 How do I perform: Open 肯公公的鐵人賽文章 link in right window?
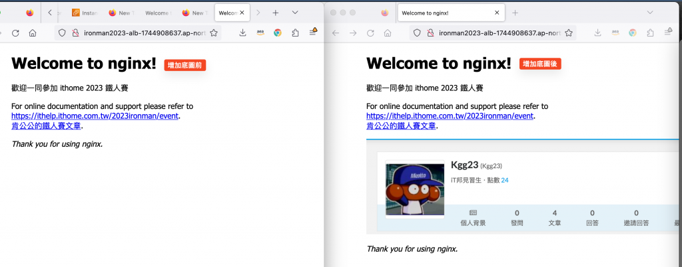point(401,126)
